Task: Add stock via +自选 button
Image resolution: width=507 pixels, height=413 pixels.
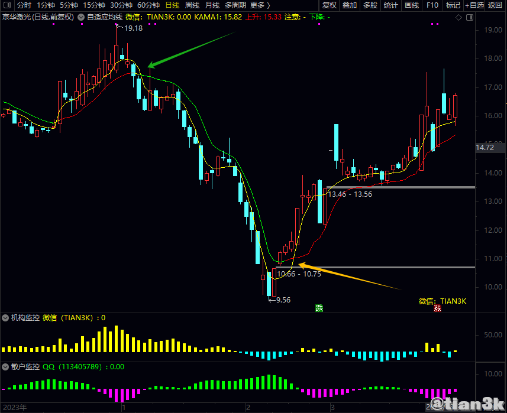Action: [474, 5]
